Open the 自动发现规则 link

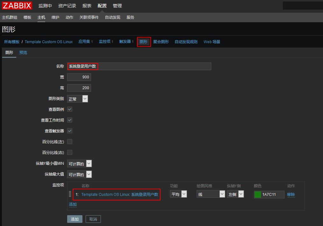click(x=186, y=42)
